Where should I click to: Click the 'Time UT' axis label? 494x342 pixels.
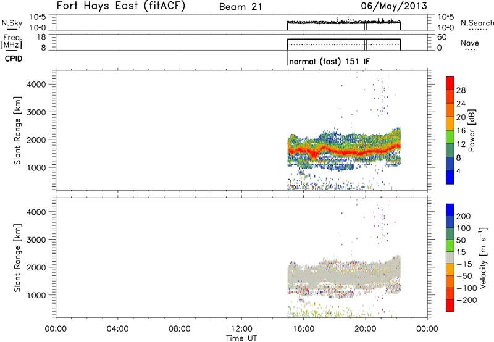(241, 338)
